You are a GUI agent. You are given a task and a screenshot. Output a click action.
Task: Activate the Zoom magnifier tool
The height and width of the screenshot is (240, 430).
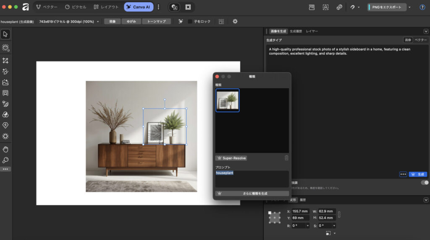[5, 160]
